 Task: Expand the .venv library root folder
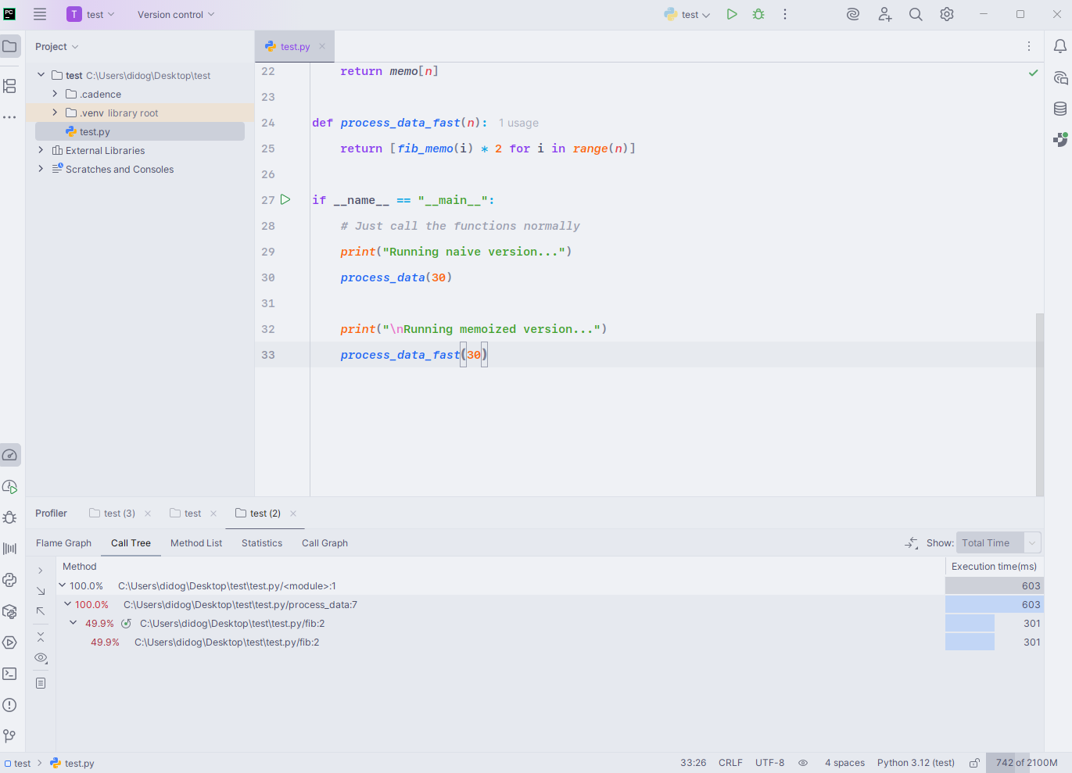(55, 113)
